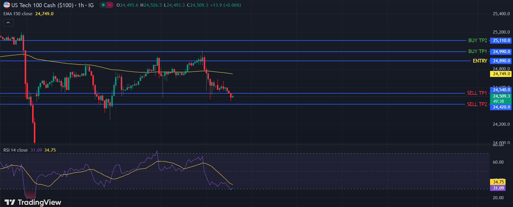Click the green market open status dot
This screenshot has height=207, width=513.
pyautogui.click(x=103, y=5)
